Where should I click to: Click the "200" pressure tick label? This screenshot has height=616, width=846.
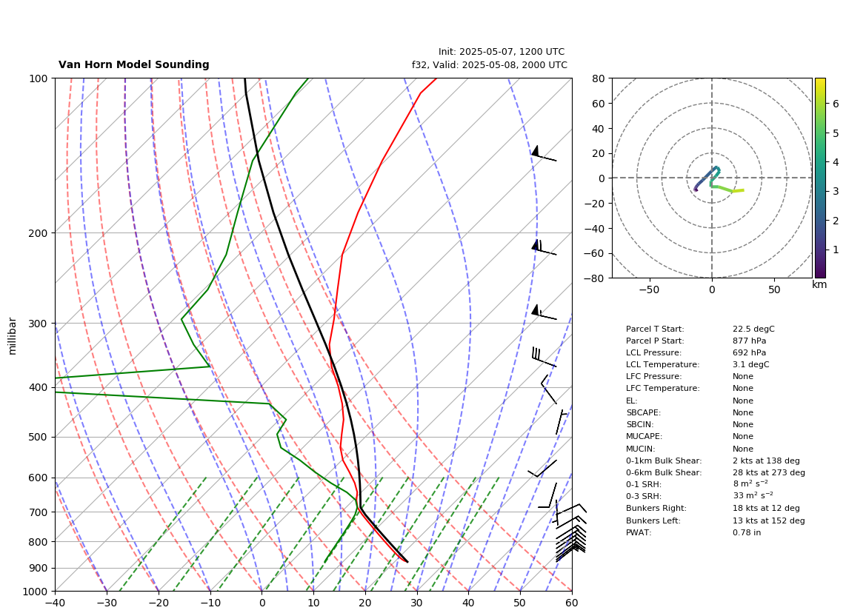39,233
